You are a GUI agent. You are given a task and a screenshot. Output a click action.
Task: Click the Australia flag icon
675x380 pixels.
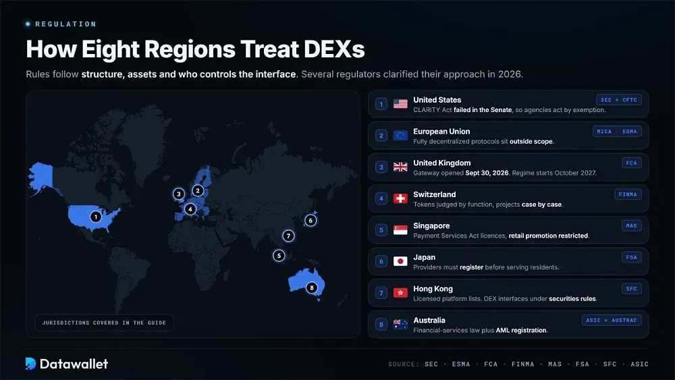(x=400, y=325)
